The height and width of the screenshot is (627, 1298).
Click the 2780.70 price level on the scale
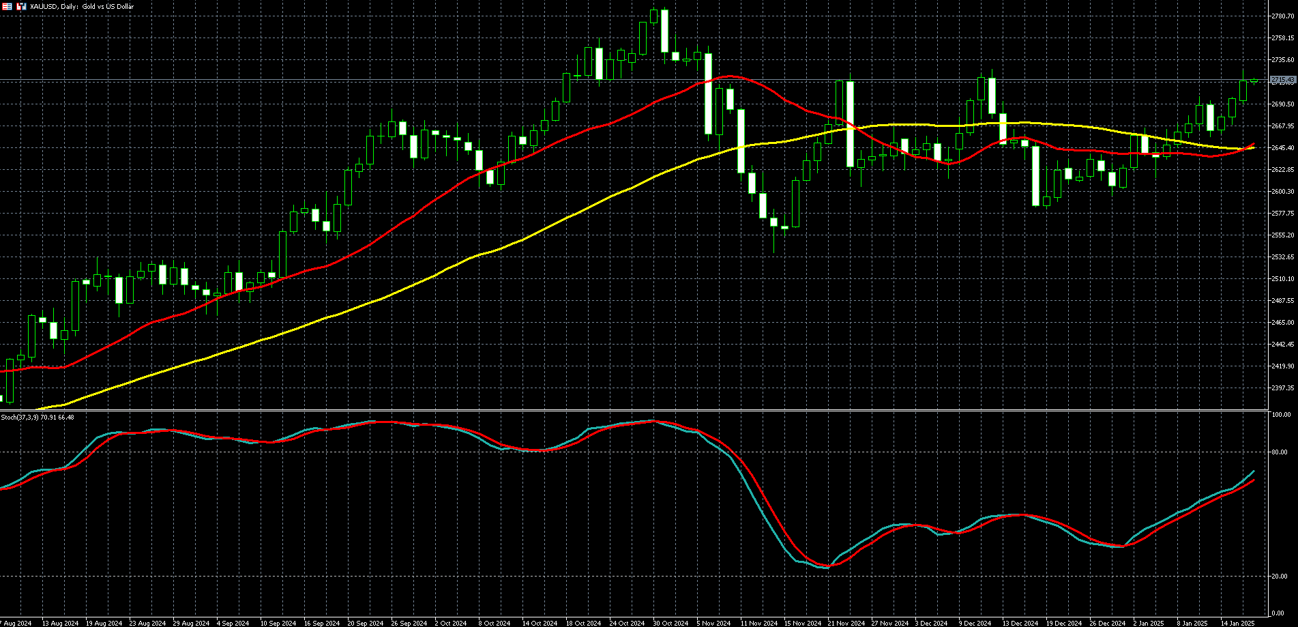(1283, 16)
